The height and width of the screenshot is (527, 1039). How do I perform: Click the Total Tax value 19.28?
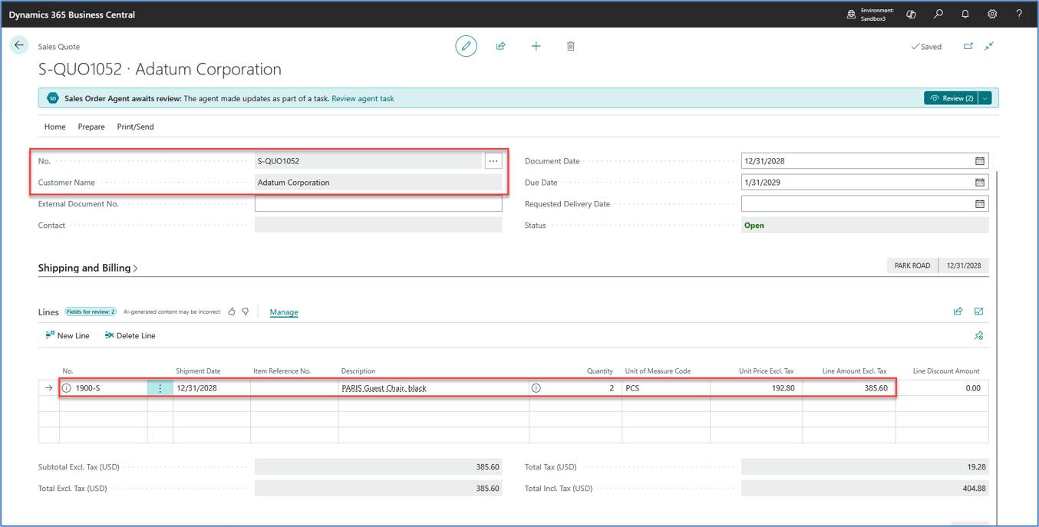pyautogui.click(x=865, y=466)
